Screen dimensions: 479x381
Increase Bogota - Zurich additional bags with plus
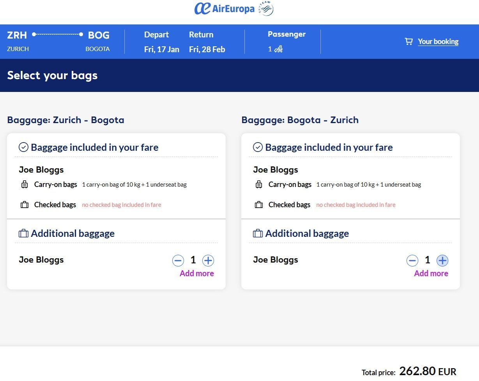pyautogui.click(x=442, y=260)
